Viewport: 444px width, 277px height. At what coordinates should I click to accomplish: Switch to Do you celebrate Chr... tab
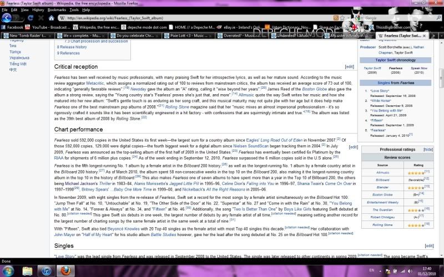(x=134, y=35)
